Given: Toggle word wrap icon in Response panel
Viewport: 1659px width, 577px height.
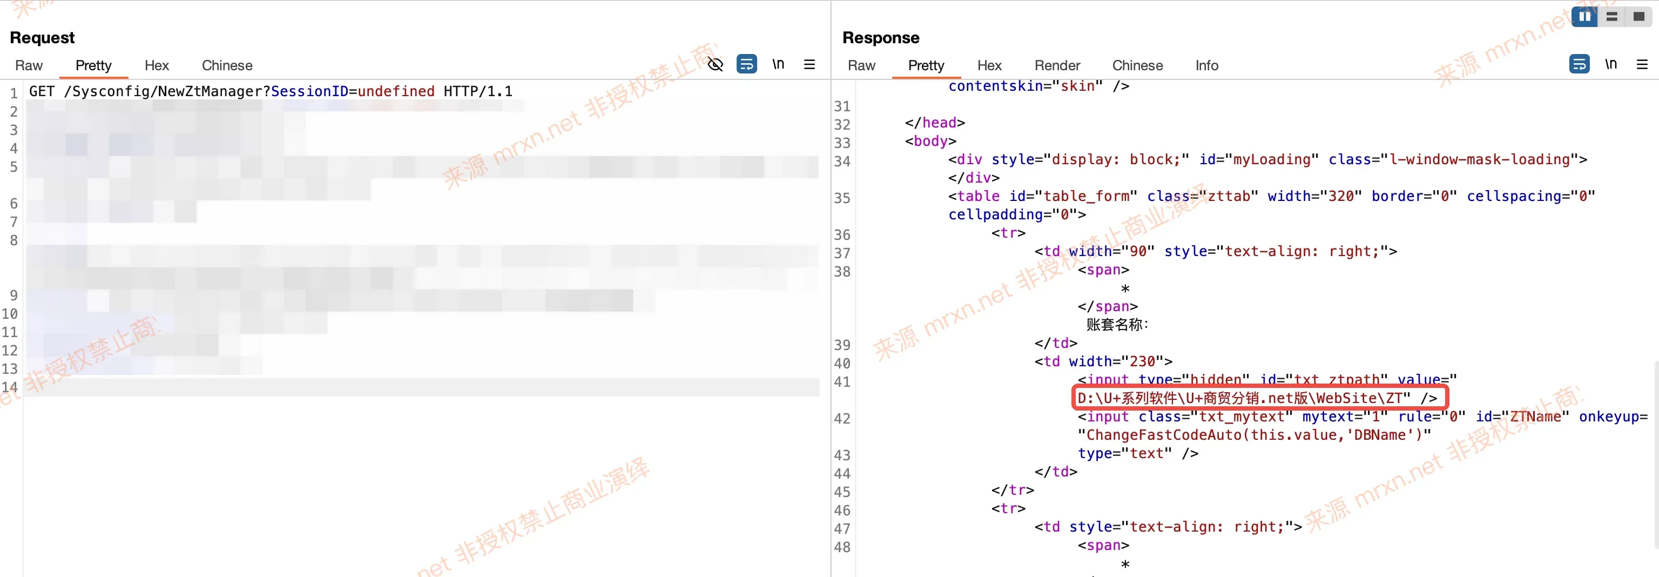Looking at the screenshot, I should coord(1579,64).
